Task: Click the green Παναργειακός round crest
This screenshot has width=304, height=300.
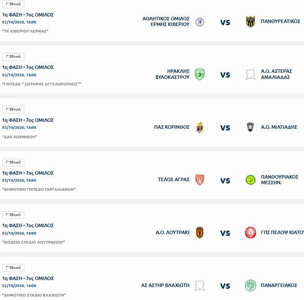Action: click(x=251, y=285)
